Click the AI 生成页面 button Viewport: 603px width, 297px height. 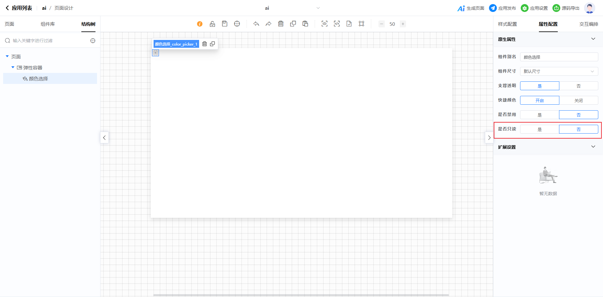coord(471,8)
